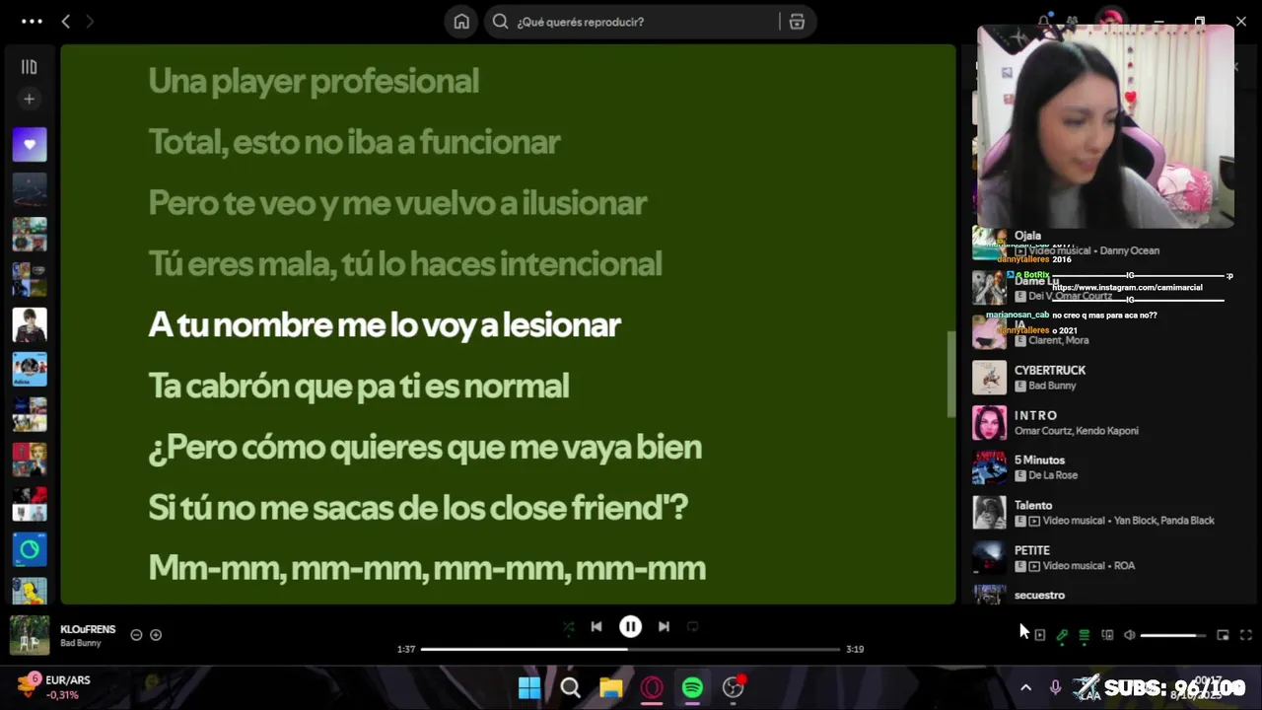Toggle repeat mode
This screenshot has height=710, width=1262.
click(692, 626)
